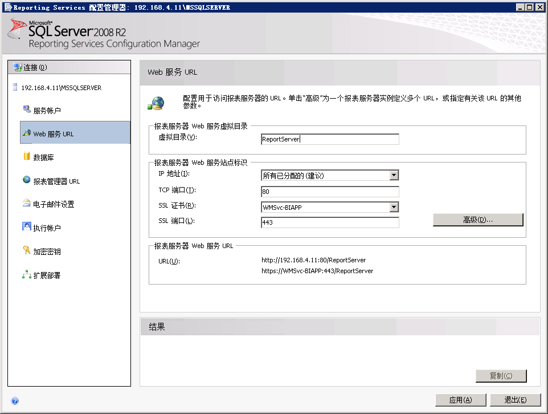548x414 pixels.
Task: Open the 报表管理器 URL globe icon
Action: (x=27, y=180)
